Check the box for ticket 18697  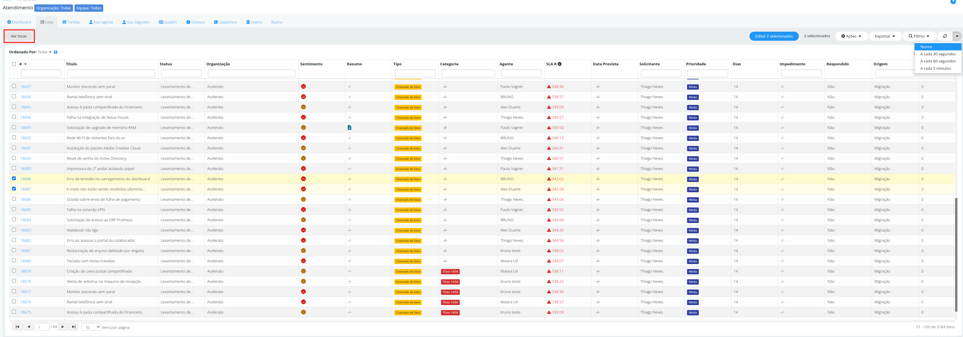(14, 86)
